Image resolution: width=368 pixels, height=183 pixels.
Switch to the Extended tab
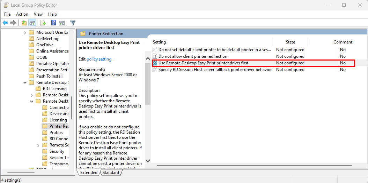tap(89, 173)
